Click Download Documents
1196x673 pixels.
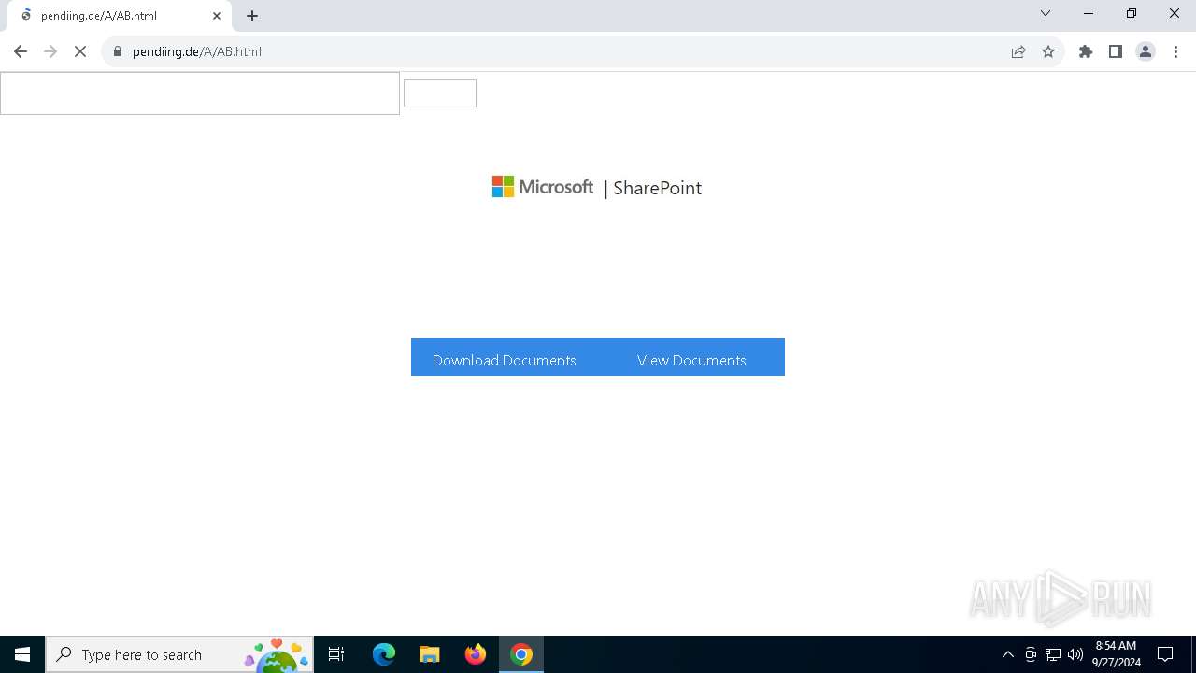click(x=504, y=360)
